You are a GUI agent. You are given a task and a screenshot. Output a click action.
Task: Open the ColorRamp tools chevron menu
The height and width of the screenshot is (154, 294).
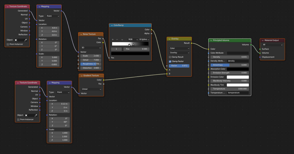[122, 40]
